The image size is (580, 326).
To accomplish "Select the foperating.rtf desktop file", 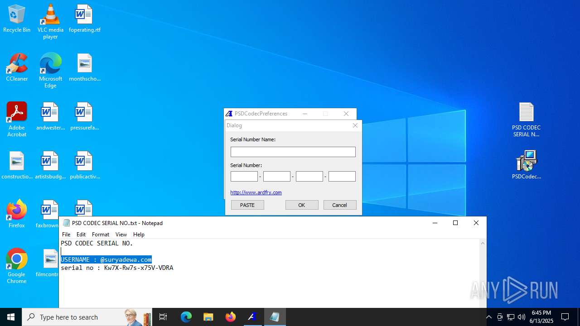I will coord(84,19).
